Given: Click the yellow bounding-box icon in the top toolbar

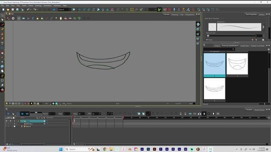Looking at the screenshot, I should coord(132,9).
